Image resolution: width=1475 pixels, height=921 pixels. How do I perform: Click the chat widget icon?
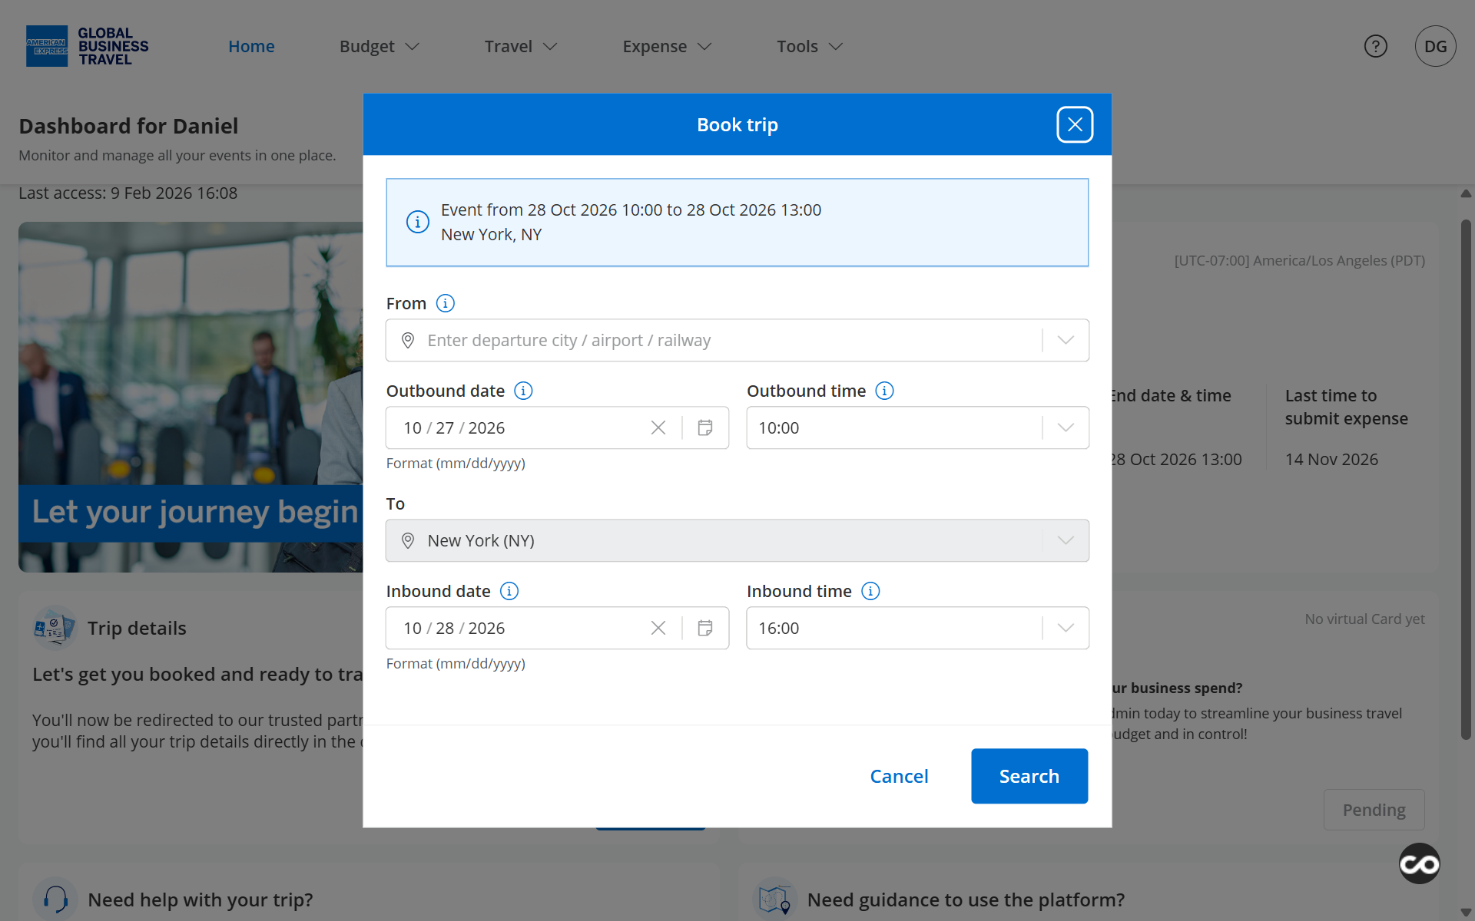1419,863
